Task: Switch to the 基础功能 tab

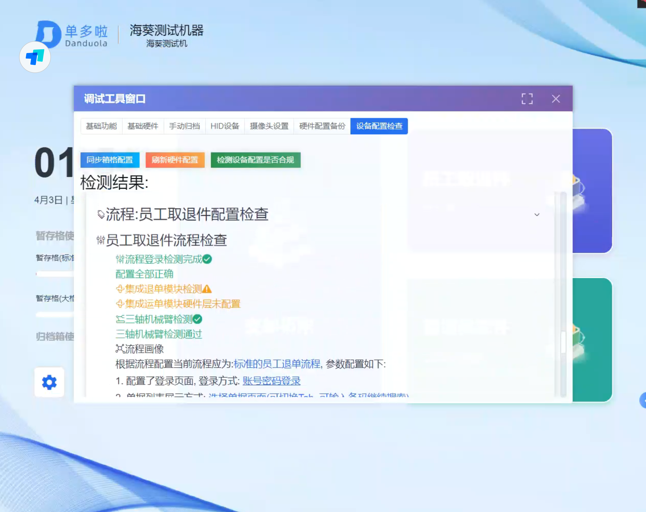Action: pyautogui.click(x=101, y=126)
